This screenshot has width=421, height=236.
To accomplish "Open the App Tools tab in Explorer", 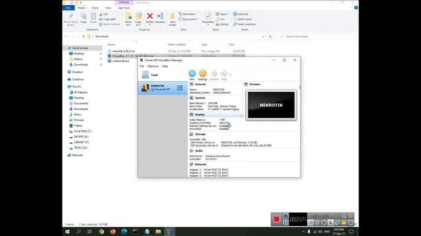I will coord(124,8).
